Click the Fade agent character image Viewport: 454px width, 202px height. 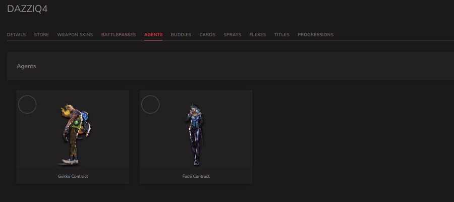[195, 135]
